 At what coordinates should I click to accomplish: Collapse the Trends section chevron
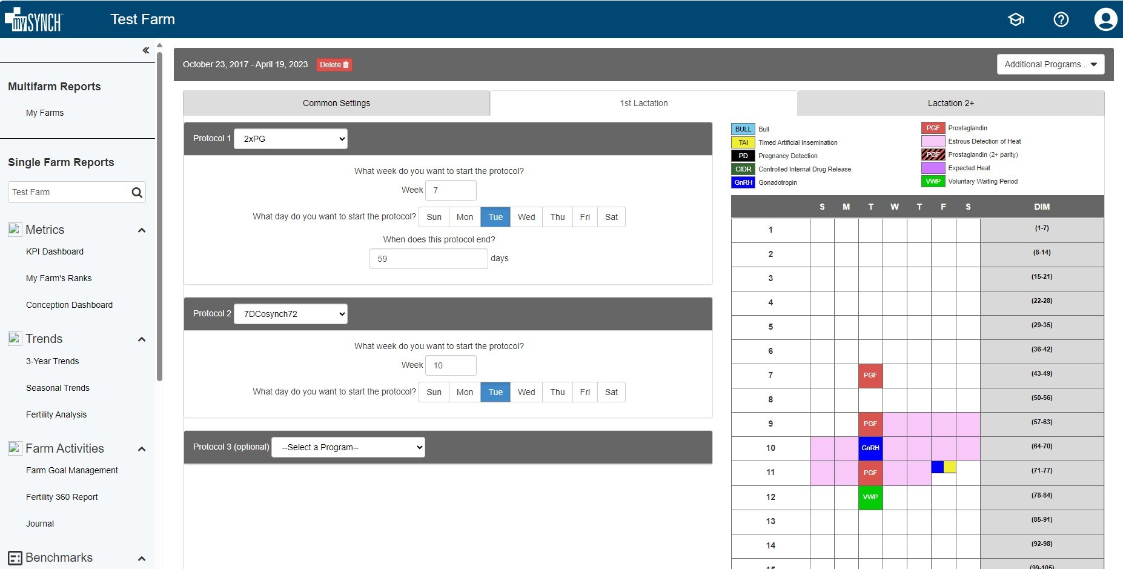142,339
